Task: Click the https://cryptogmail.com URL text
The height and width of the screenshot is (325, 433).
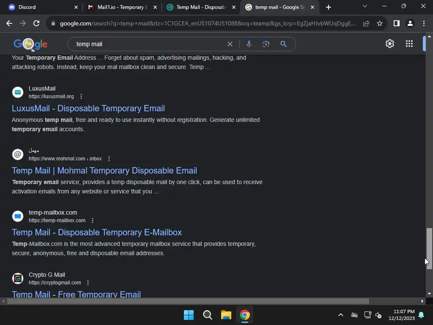Action: 55,283
